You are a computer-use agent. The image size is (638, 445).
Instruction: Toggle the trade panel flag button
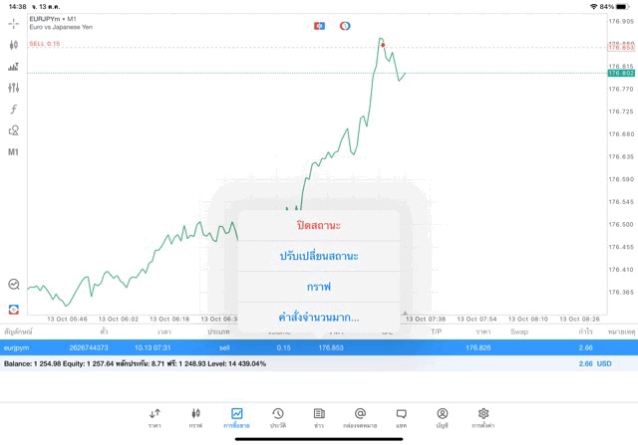tap(319, 25)
